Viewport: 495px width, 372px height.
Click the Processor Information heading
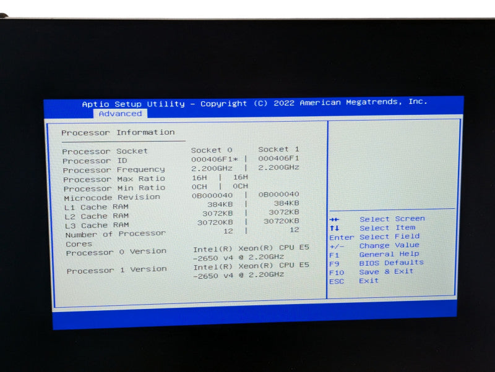[x=118, y=133]
